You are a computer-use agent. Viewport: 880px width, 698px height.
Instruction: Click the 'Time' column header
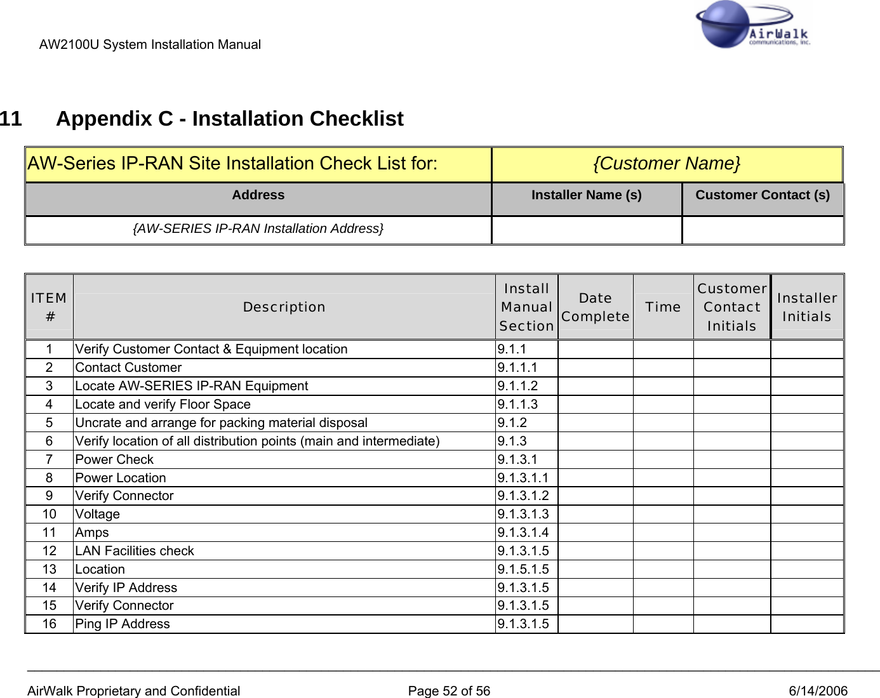663,307
